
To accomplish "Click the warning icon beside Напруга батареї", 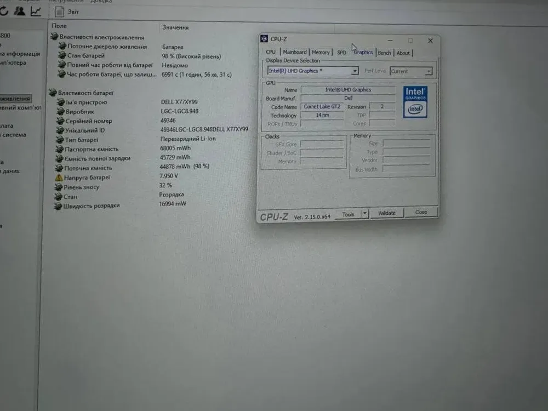I will [x=59, y=178].
